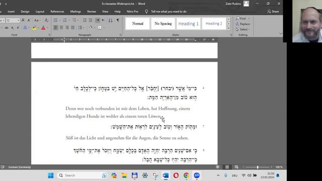Increase font size with Grow Font icon
Screen dimensions: 322x181
pyautogui.click(x=23, y=20)
